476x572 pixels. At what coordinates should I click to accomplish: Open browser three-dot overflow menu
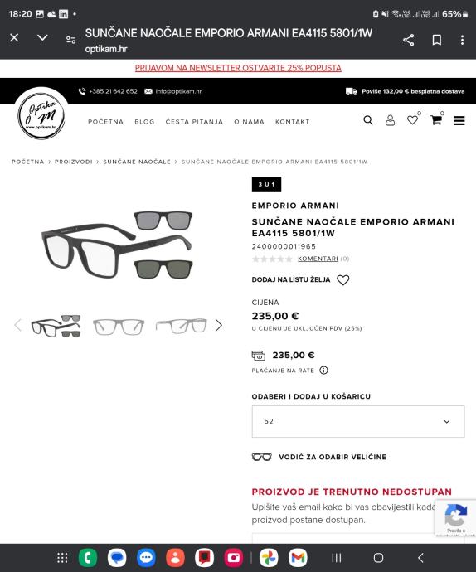pos(462,40)
